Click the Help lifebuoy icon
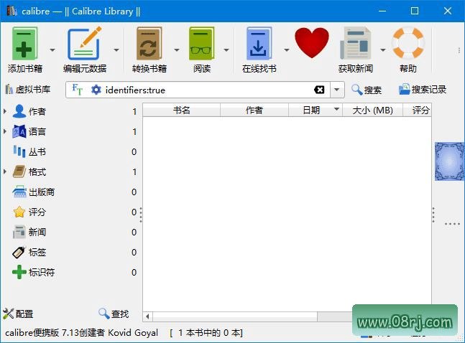This screenshot has width=465, height=343. tap(408, 42)
